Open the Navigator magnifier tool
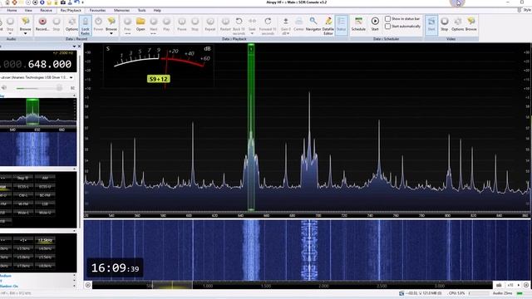Viewport: 532px width, 299px height. [x=313, y=24]
